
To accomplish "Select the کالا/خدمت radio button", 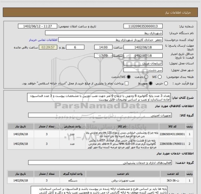I will (128, 77).
